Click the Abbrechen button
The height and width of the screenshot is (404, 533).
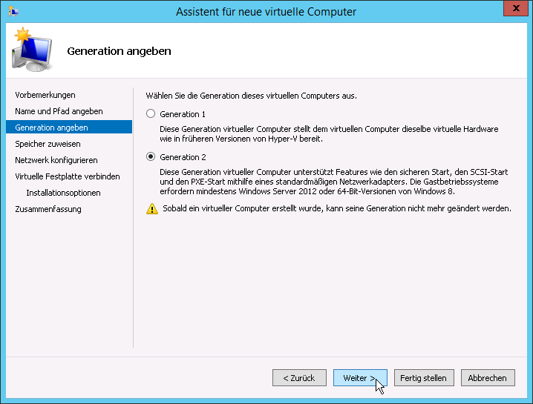(488, 378)
